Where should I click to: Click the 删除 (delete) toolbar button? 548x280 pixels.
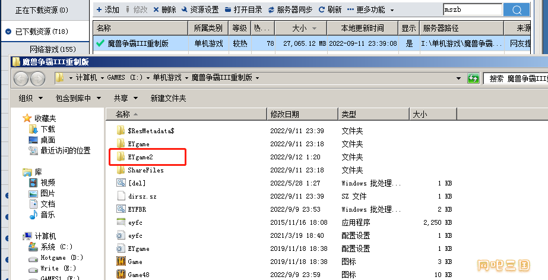pos(164,10)
